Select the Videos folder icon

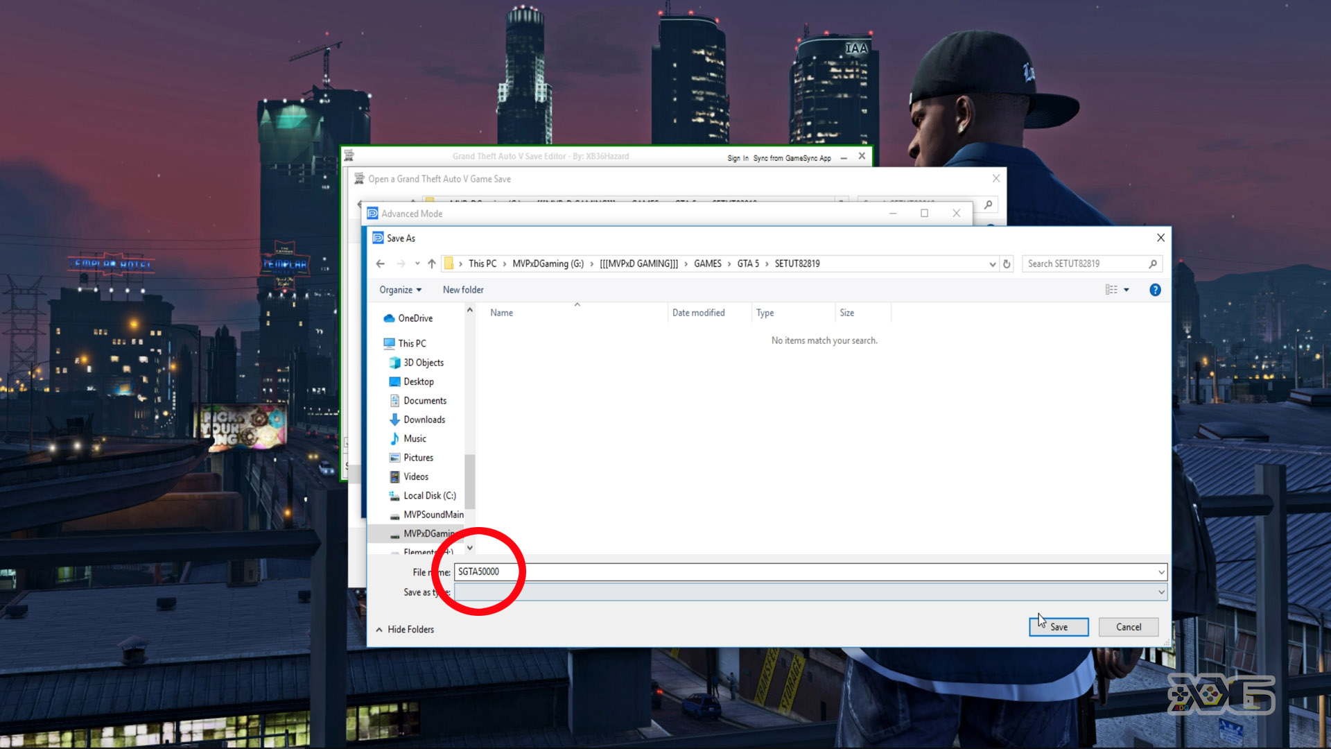[395, 476]
